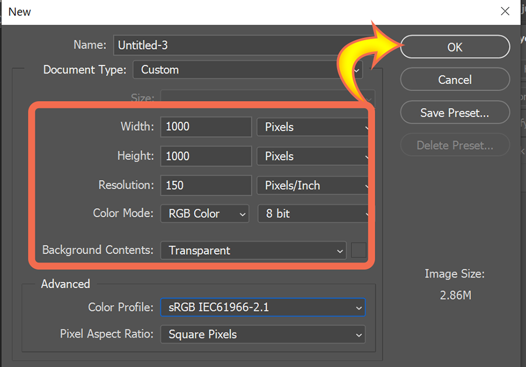Click the Width value field
This screenshot has width=526, height=367.
206,127
